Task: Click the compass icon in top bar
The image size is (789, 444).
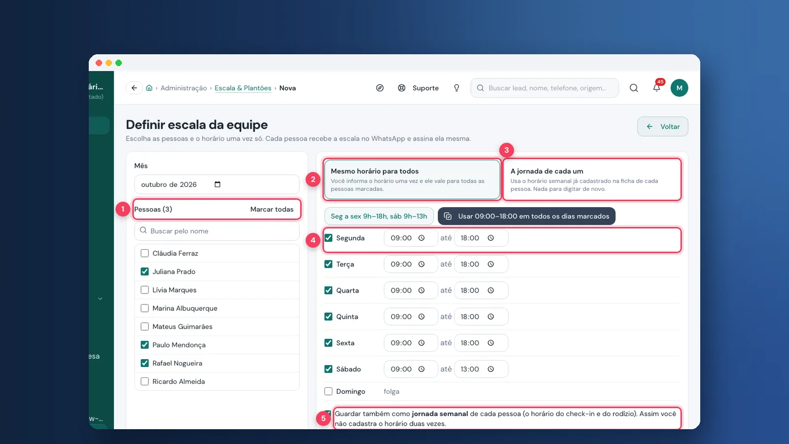Action: pyautogui.click(x=380, y=88)
